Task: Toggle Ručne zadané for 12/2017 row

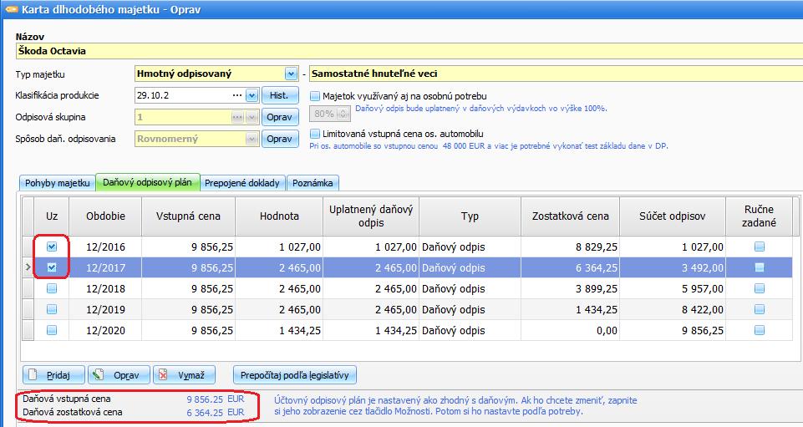Action: tap(760, 267)
